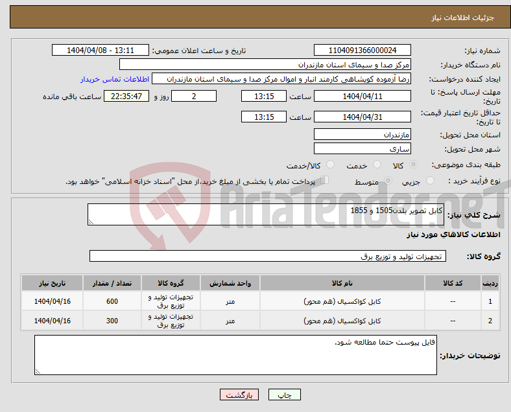
Task: Click quantity 600 in row 1
Action: [x=112, y=301]
